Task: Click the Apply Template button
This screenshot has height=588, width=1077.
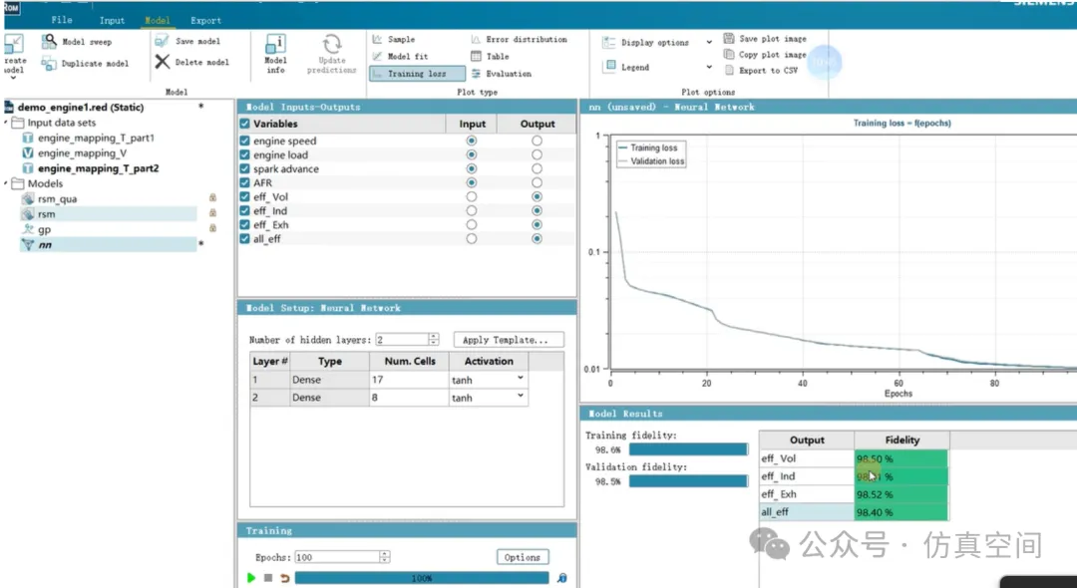Action: pos(508,340)
